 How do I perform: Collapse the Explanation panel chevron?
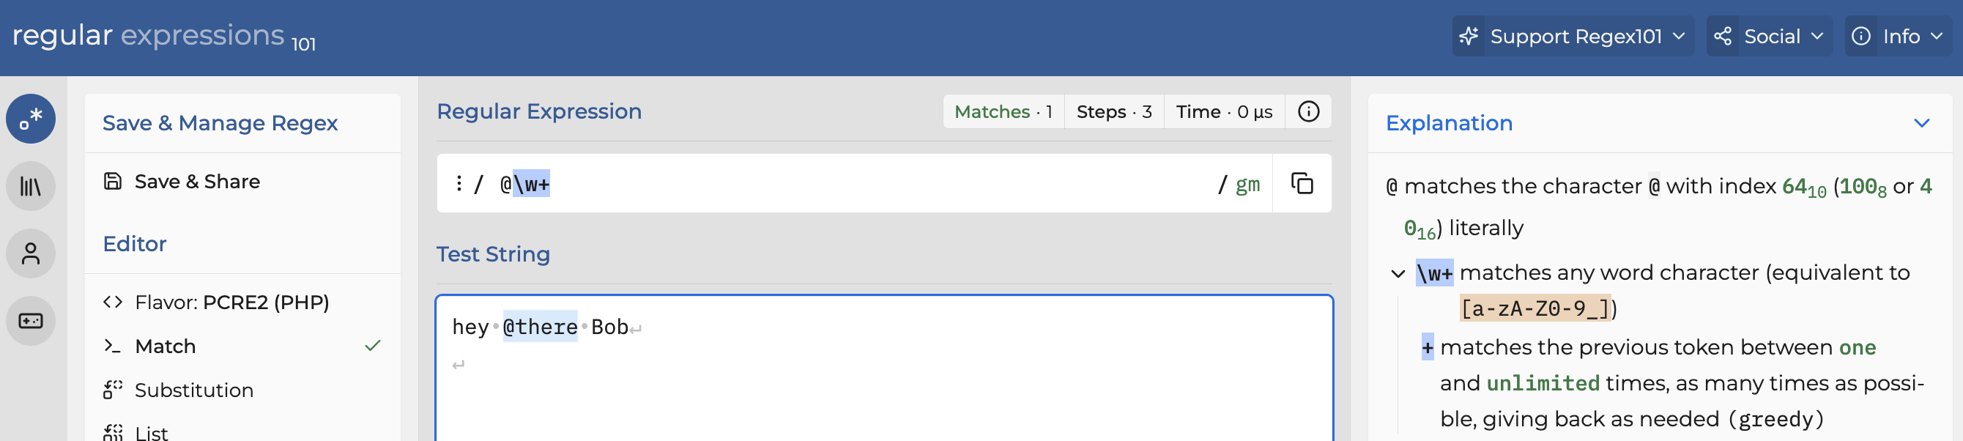(1921, 123)
